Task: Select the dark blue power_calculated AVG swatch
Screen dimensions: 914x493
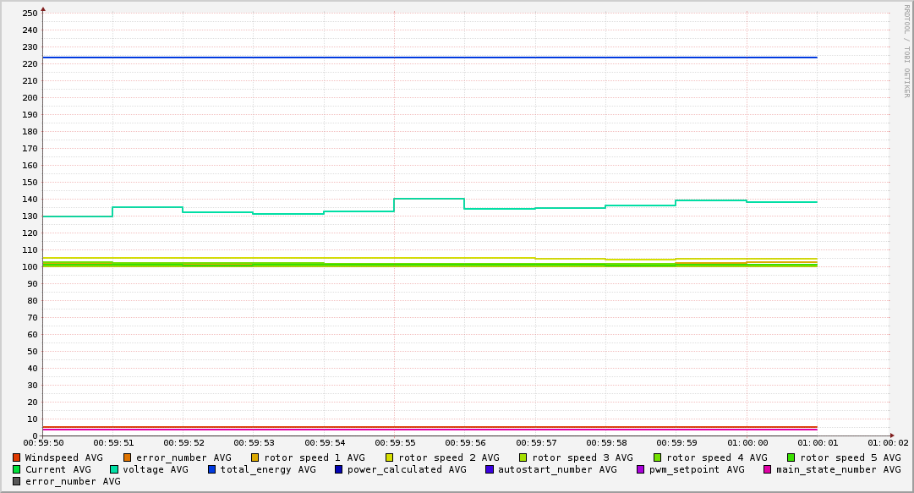Action: pyautogui.click(x=339, y=469)
